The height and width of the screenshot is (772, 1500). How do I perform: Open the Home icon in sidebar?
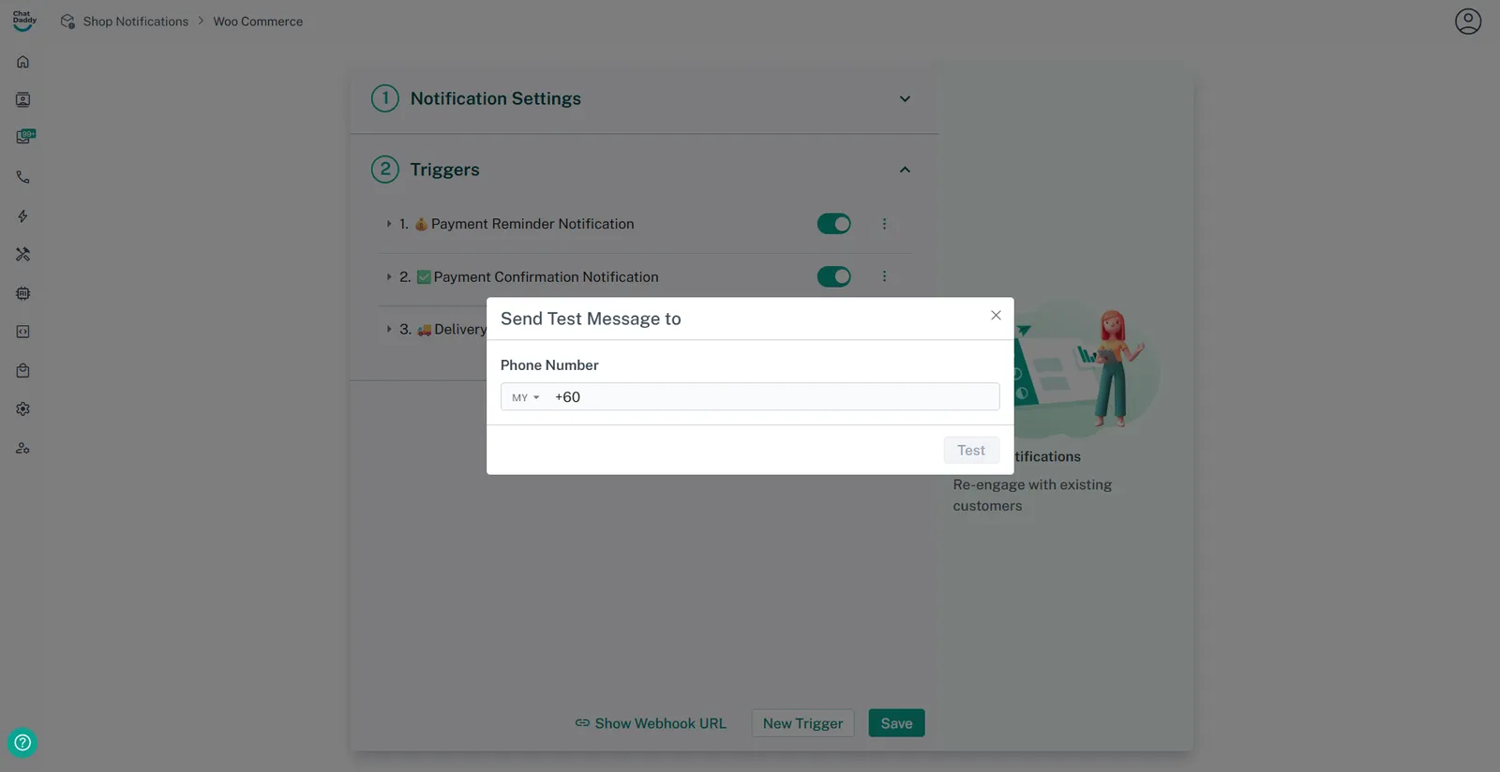[23, 62]
